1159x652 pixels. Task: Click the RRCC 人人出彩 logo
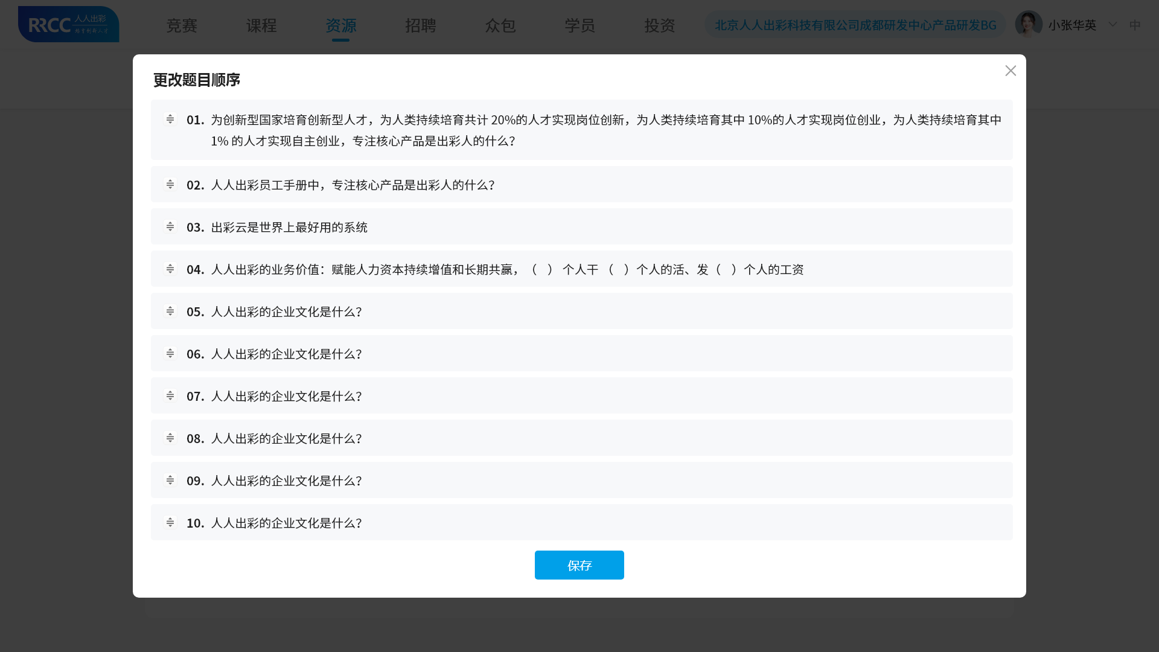(x=69, y=24)
